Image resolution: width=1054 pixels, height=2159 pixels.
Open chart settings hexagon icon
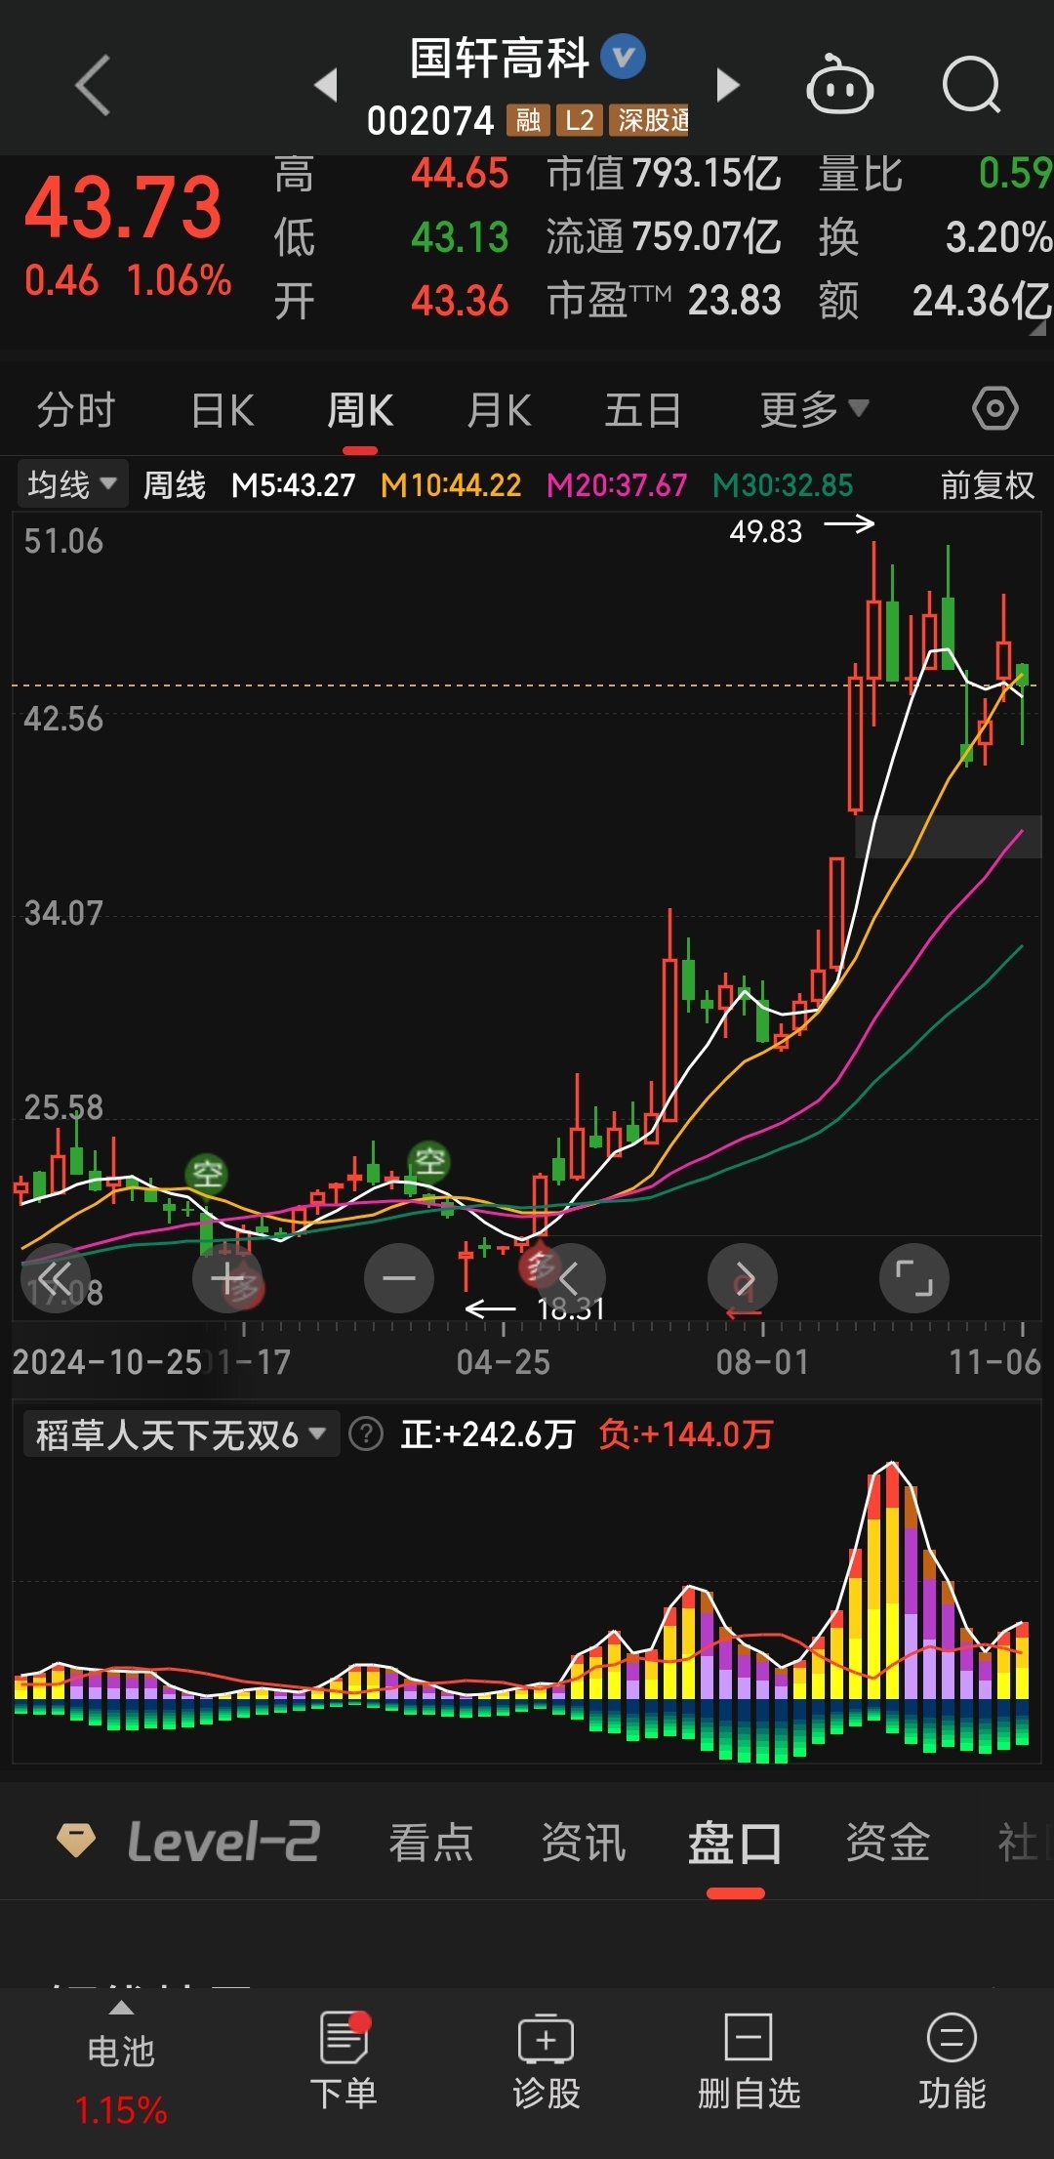[995, 408]
